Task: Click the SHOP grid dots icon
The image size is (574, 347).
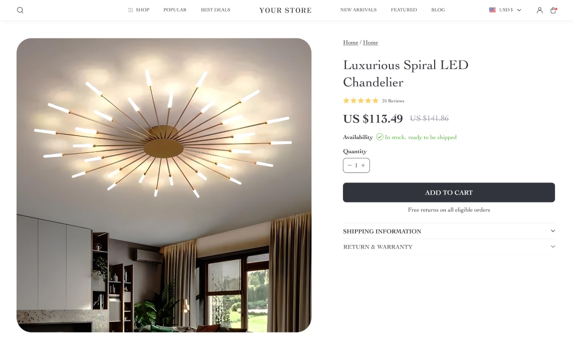Action: coord(130,10)
